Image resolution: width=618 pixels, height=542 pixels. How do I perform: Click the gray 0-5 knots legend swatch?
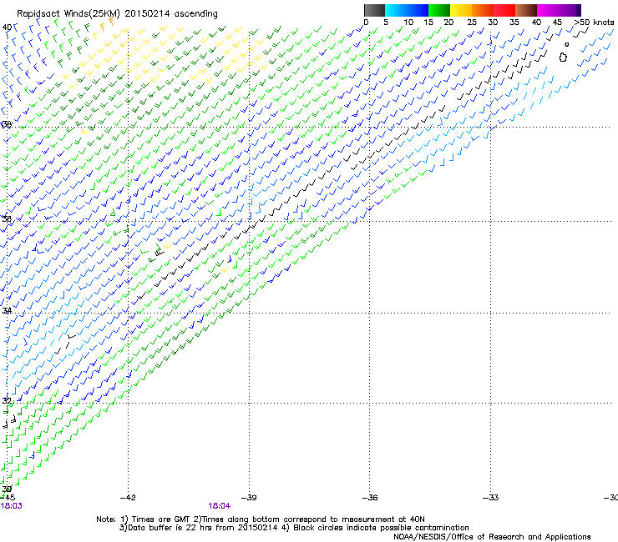(374, 10)
